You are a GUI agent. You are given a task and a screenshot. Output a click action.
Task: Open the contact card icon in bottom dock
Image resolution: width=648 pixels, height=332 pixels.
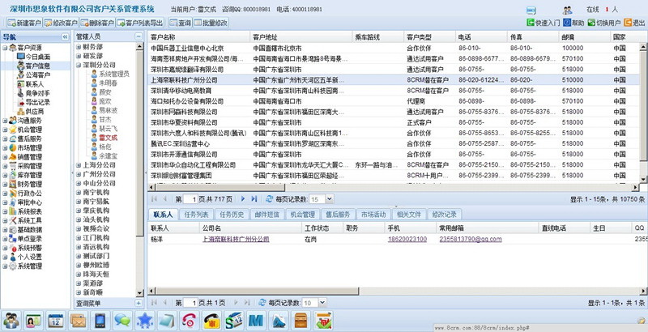[33, 320]
